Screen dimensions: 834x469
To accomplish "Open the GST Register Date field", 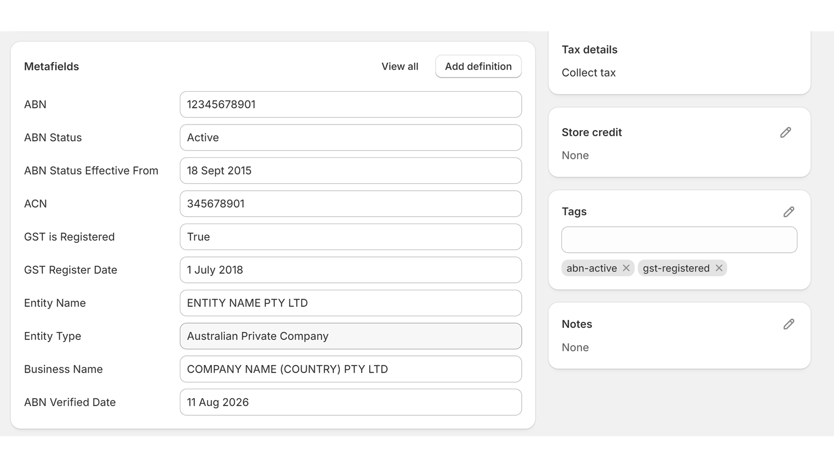I will tap(351, 270).
